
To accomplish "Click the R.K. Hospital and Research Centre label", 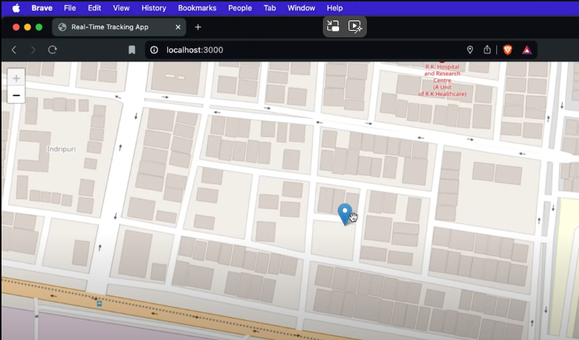I will tap(442, 80).
